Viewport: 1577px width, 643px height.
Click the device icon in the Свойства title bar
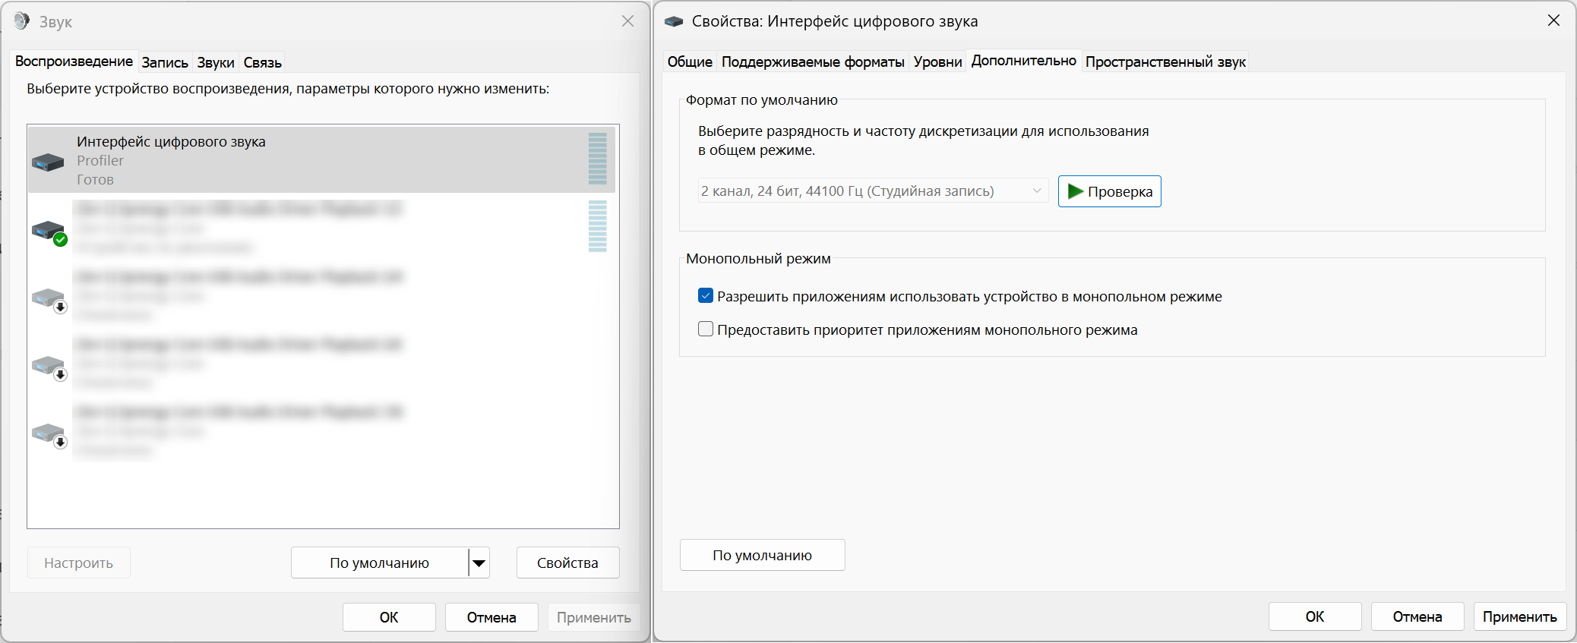[x=674, y=22]
